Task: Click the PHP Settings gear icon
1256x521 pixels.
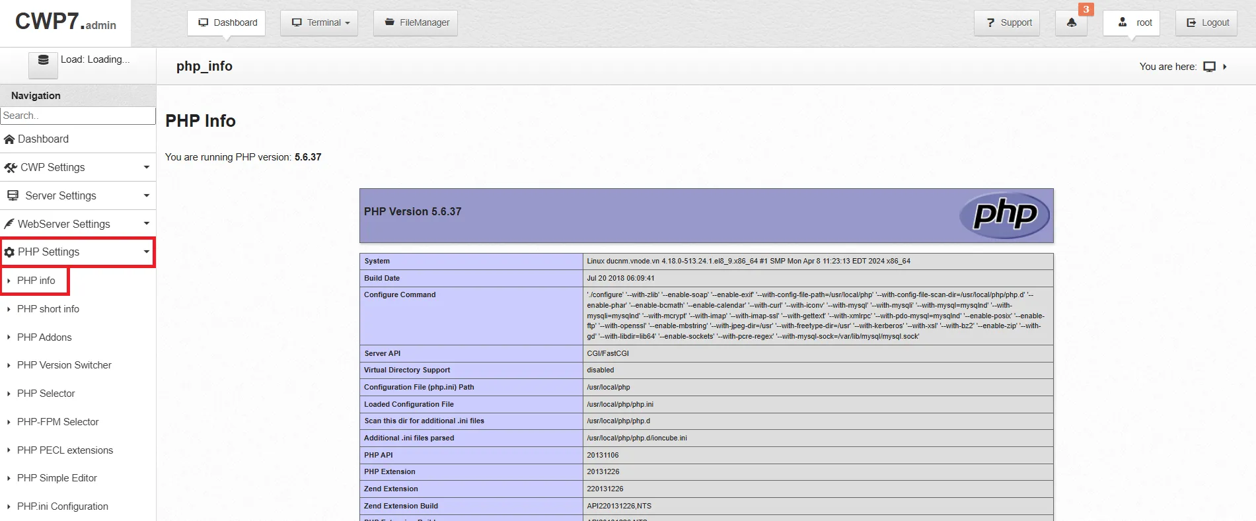Action: 9,252
